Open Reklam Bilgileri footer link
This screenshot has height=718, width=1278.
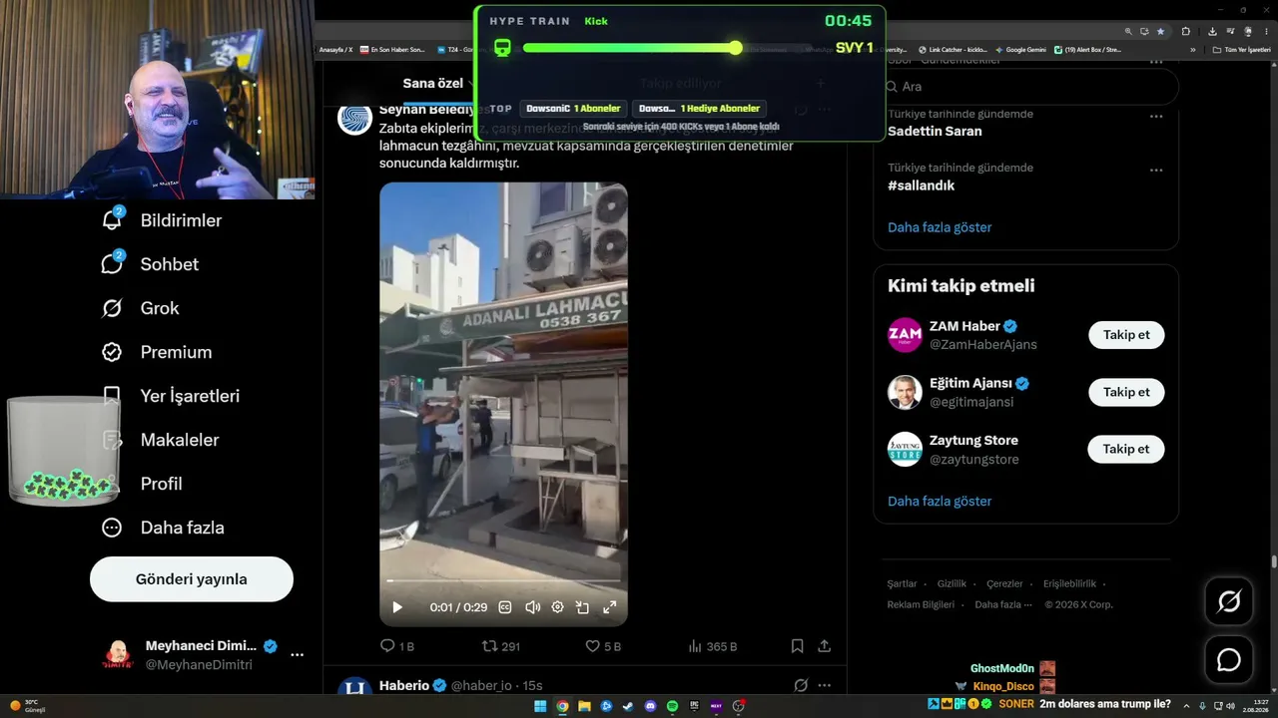tap(921, 604)
